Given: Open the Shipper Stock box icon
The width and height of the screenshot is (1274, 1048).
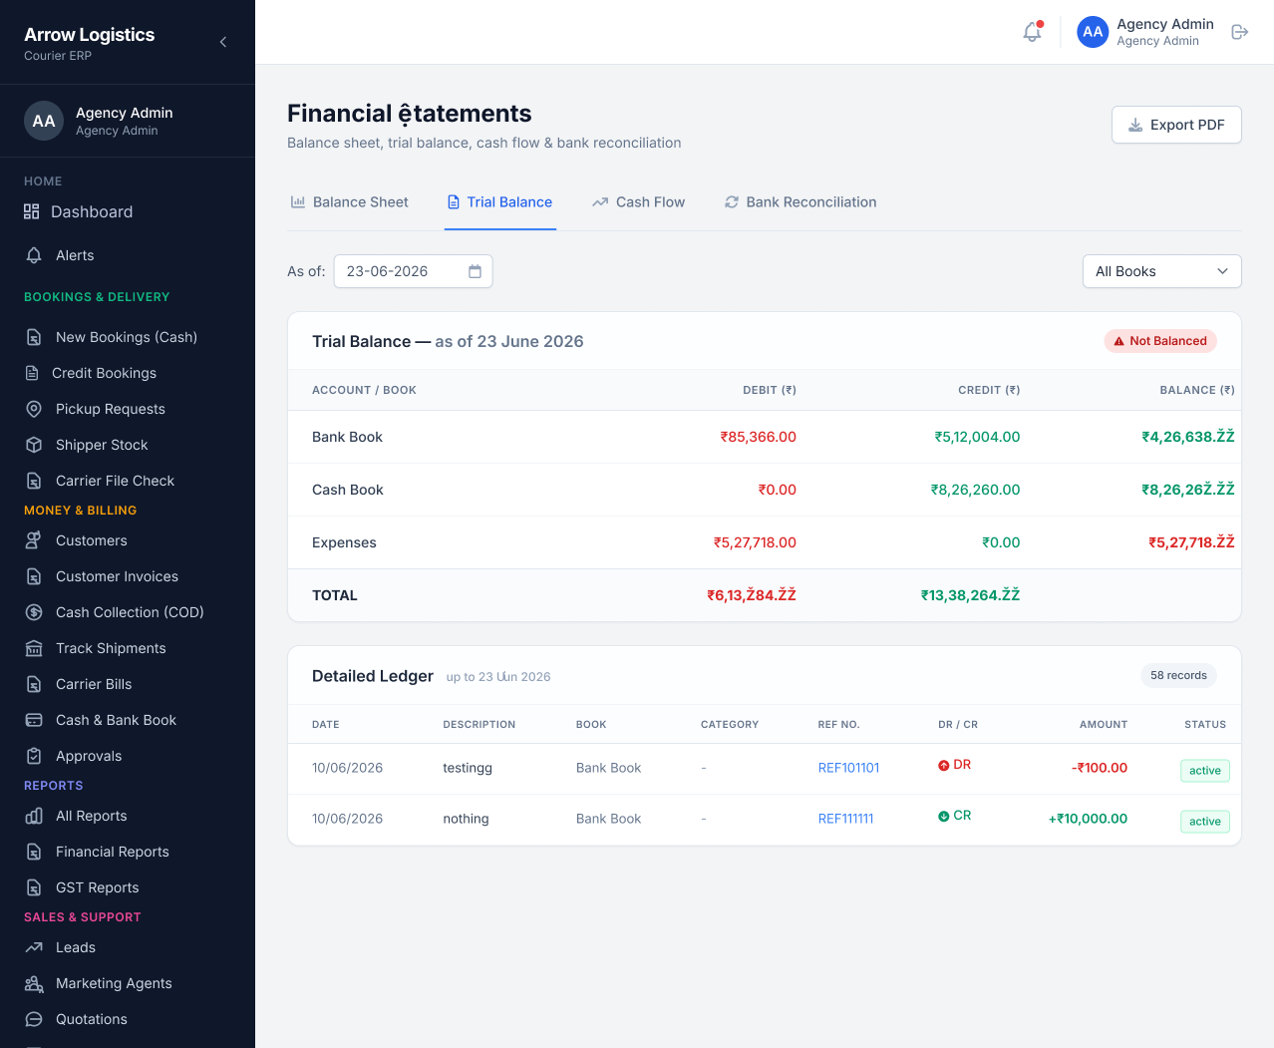Looking at the screenshot, I should coord(34,445).
